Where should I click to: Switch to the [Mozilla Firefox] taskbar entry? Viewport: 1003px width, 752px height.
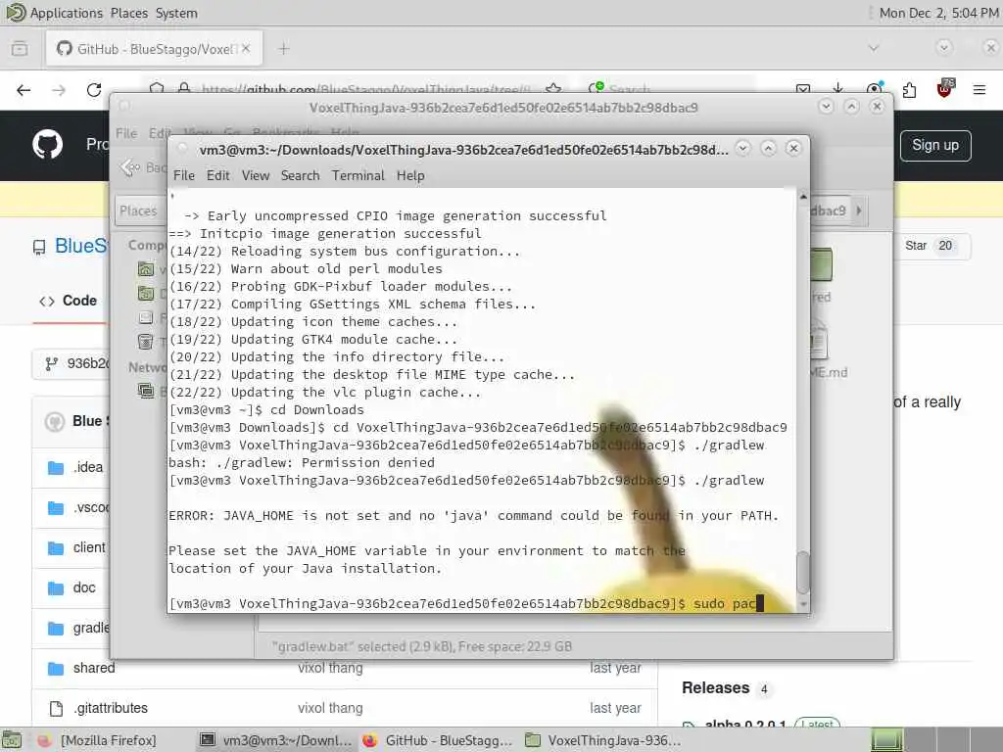[x=97, y=740]
